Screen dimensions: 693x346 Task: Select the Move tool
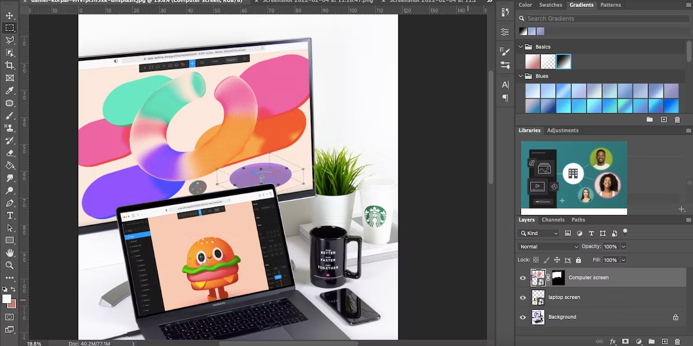[x=10, y=15]
